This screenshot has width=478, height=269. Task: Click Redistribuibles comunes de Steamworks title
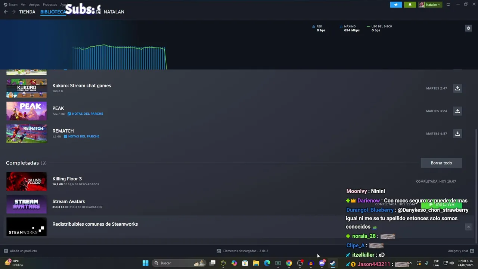95,224
